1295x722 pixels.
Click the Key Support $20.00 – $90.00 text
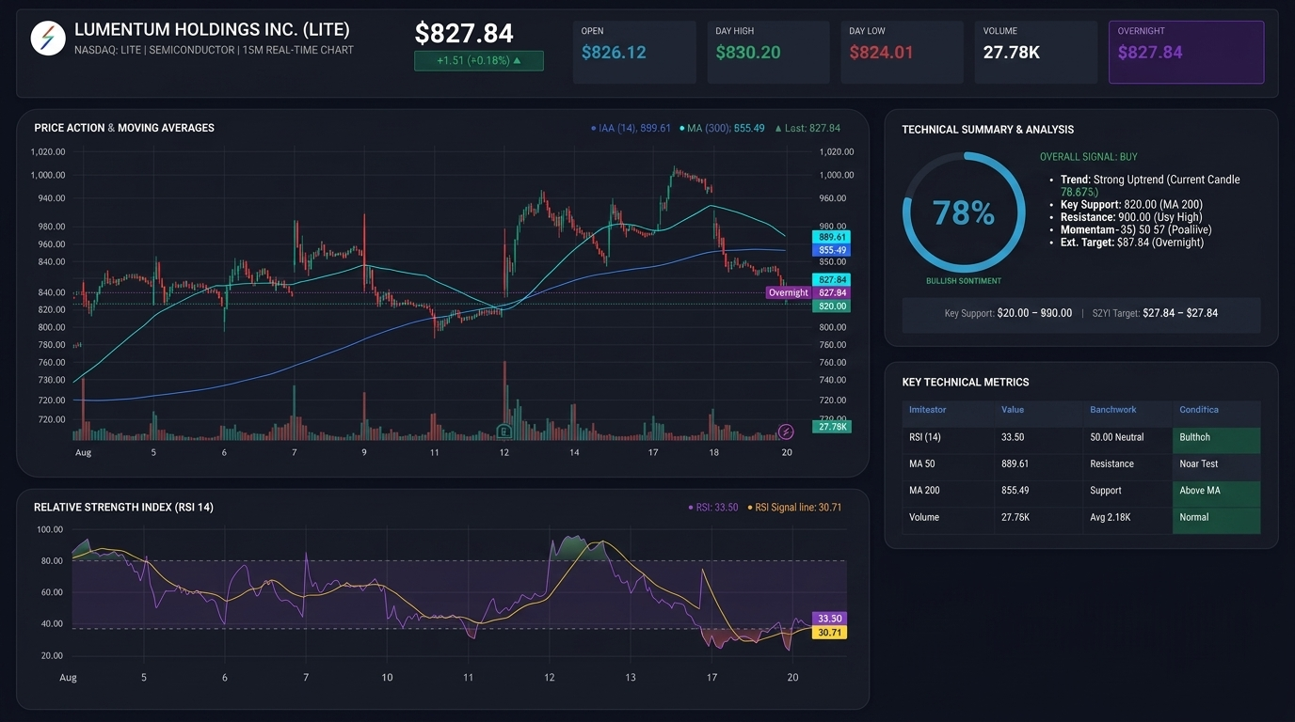click(x=1008, y=313)
